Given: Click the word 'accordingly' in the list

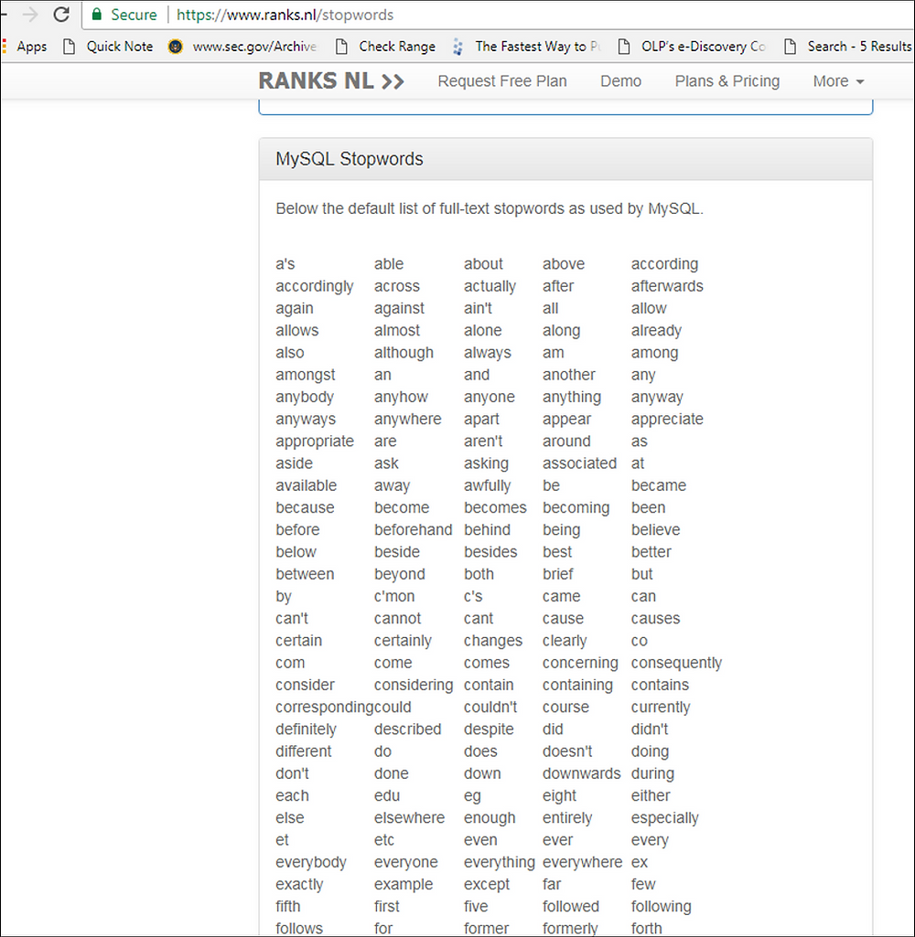Looking at the screenshot, I should [315, 286].
